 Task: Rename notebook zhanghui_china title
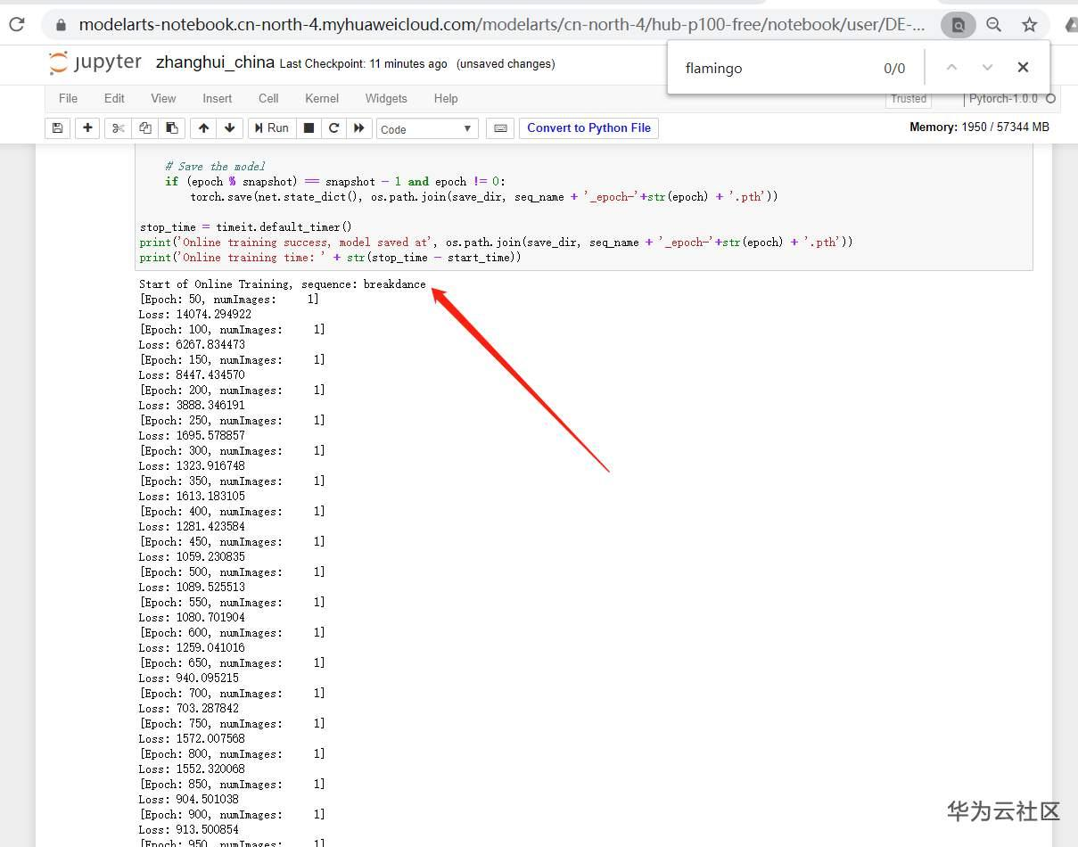[x=215, y=63]
